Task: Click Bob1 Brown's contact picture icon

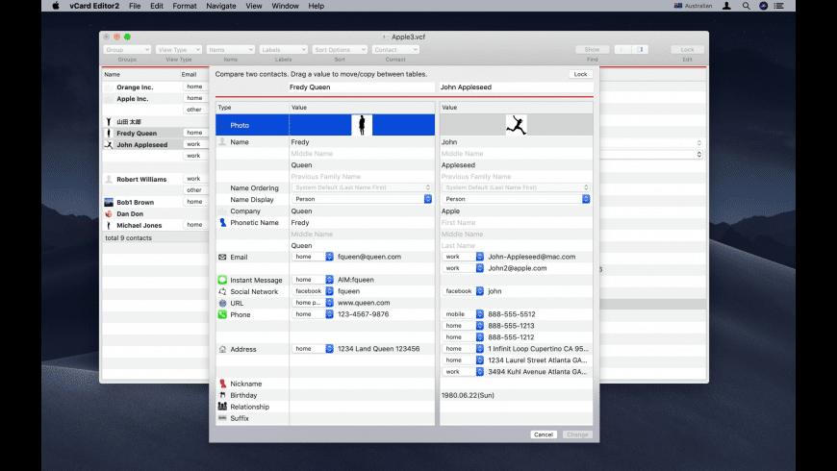Action: click(x=109, y=202)
